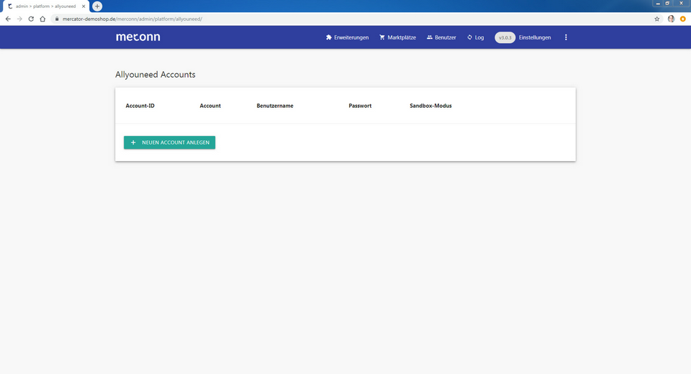This screenshot has width=691, height=374.
Task: Go to the Benutzer section
Action: [x=441, y=37]
